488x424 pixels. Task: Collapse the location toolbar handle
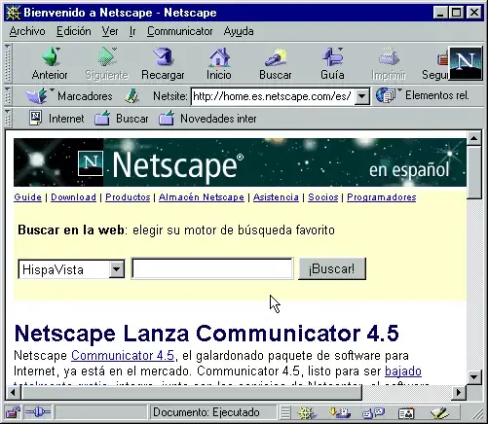click(8, 96)
